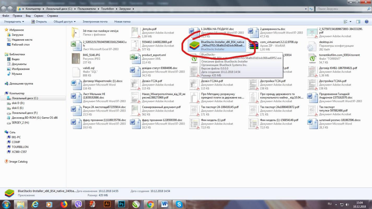Select SERGEY_2 (H:) drive

[20, 123]
